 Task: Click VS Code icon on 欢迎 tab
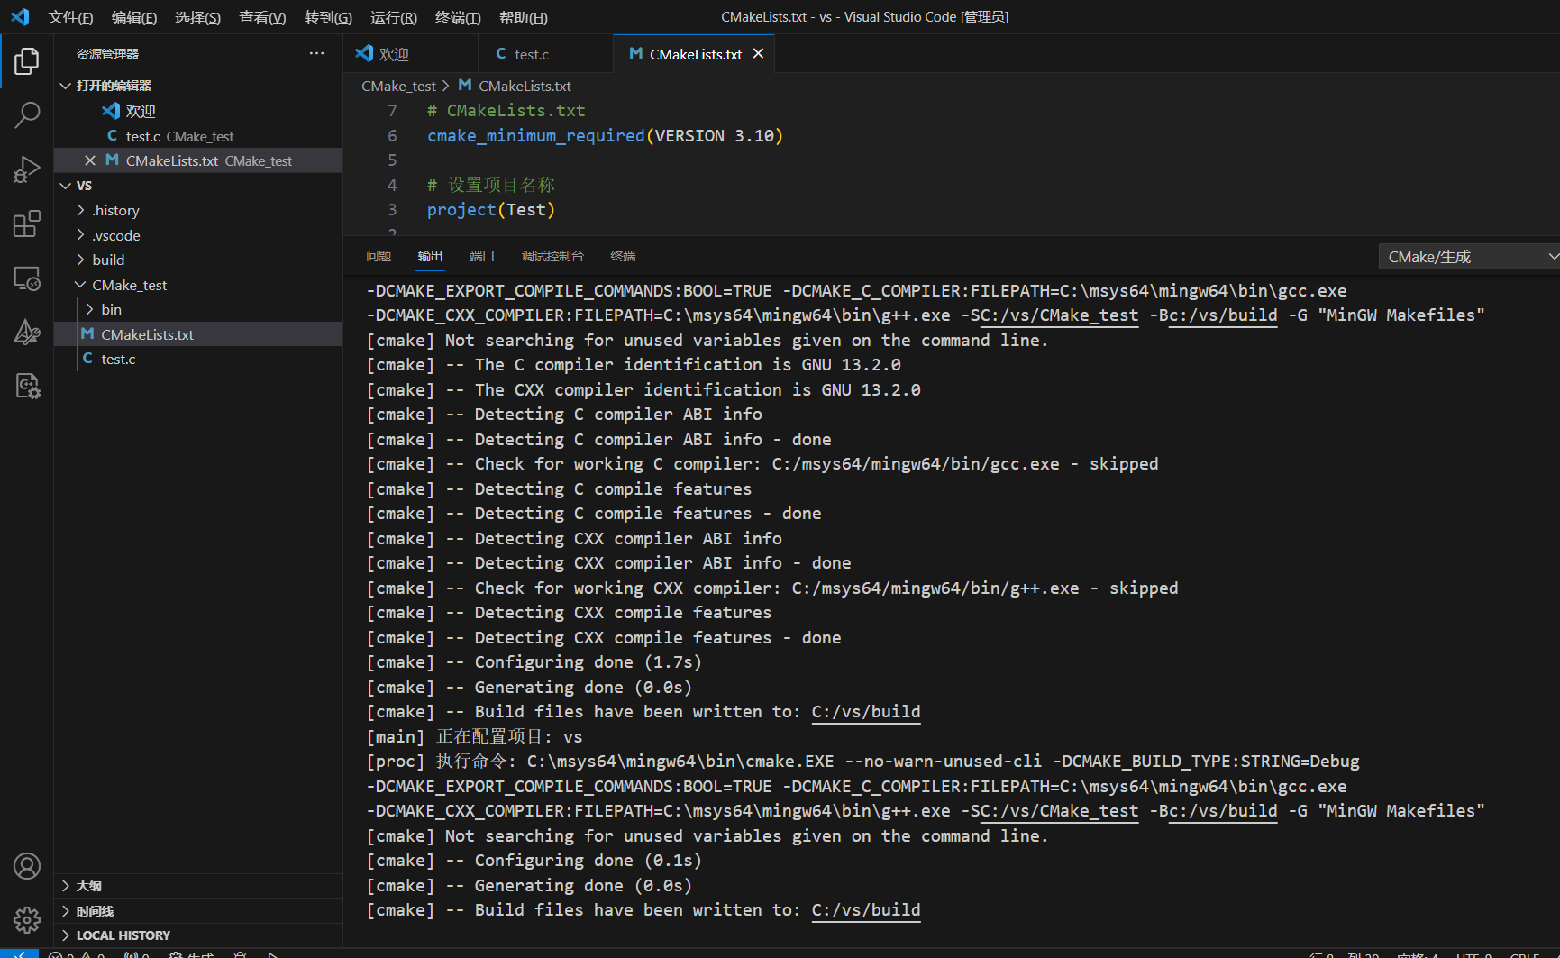tap(364, 54)
